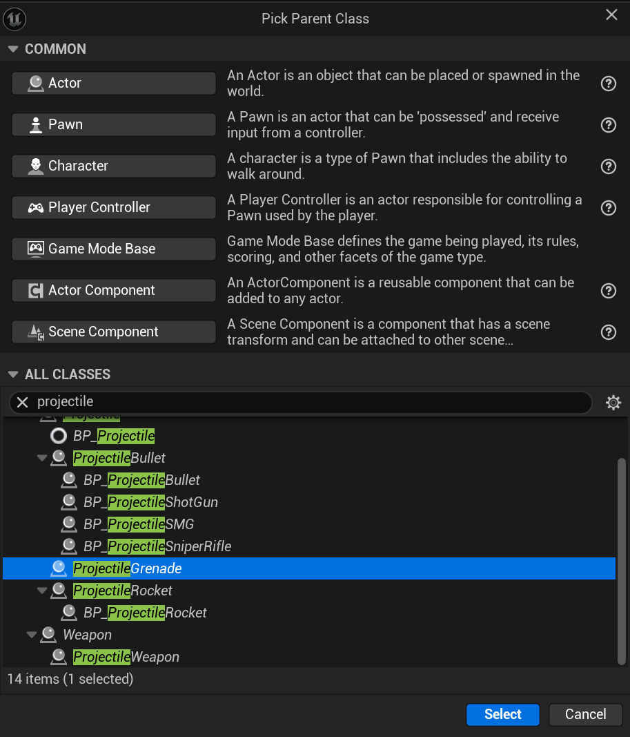
Task: Open help for the Pawn class
Action: tap(608, 125)
